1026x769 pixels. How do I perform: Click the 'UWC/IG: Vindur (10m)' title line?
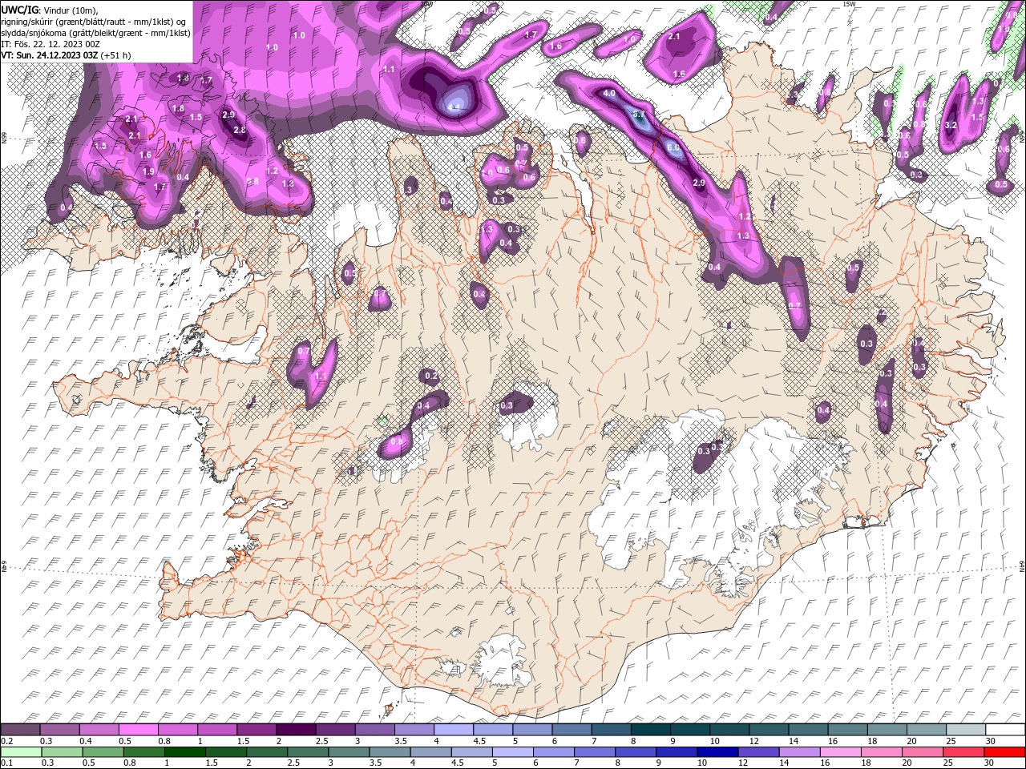[x=50, y=10]
